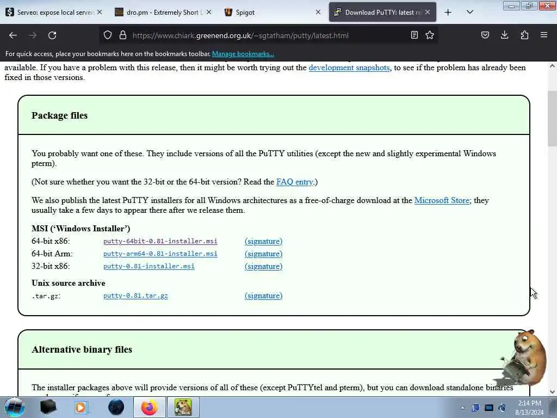Switch to the Spigot tab
The height and width of the screenshot is (418, 557).
(273, 13)
